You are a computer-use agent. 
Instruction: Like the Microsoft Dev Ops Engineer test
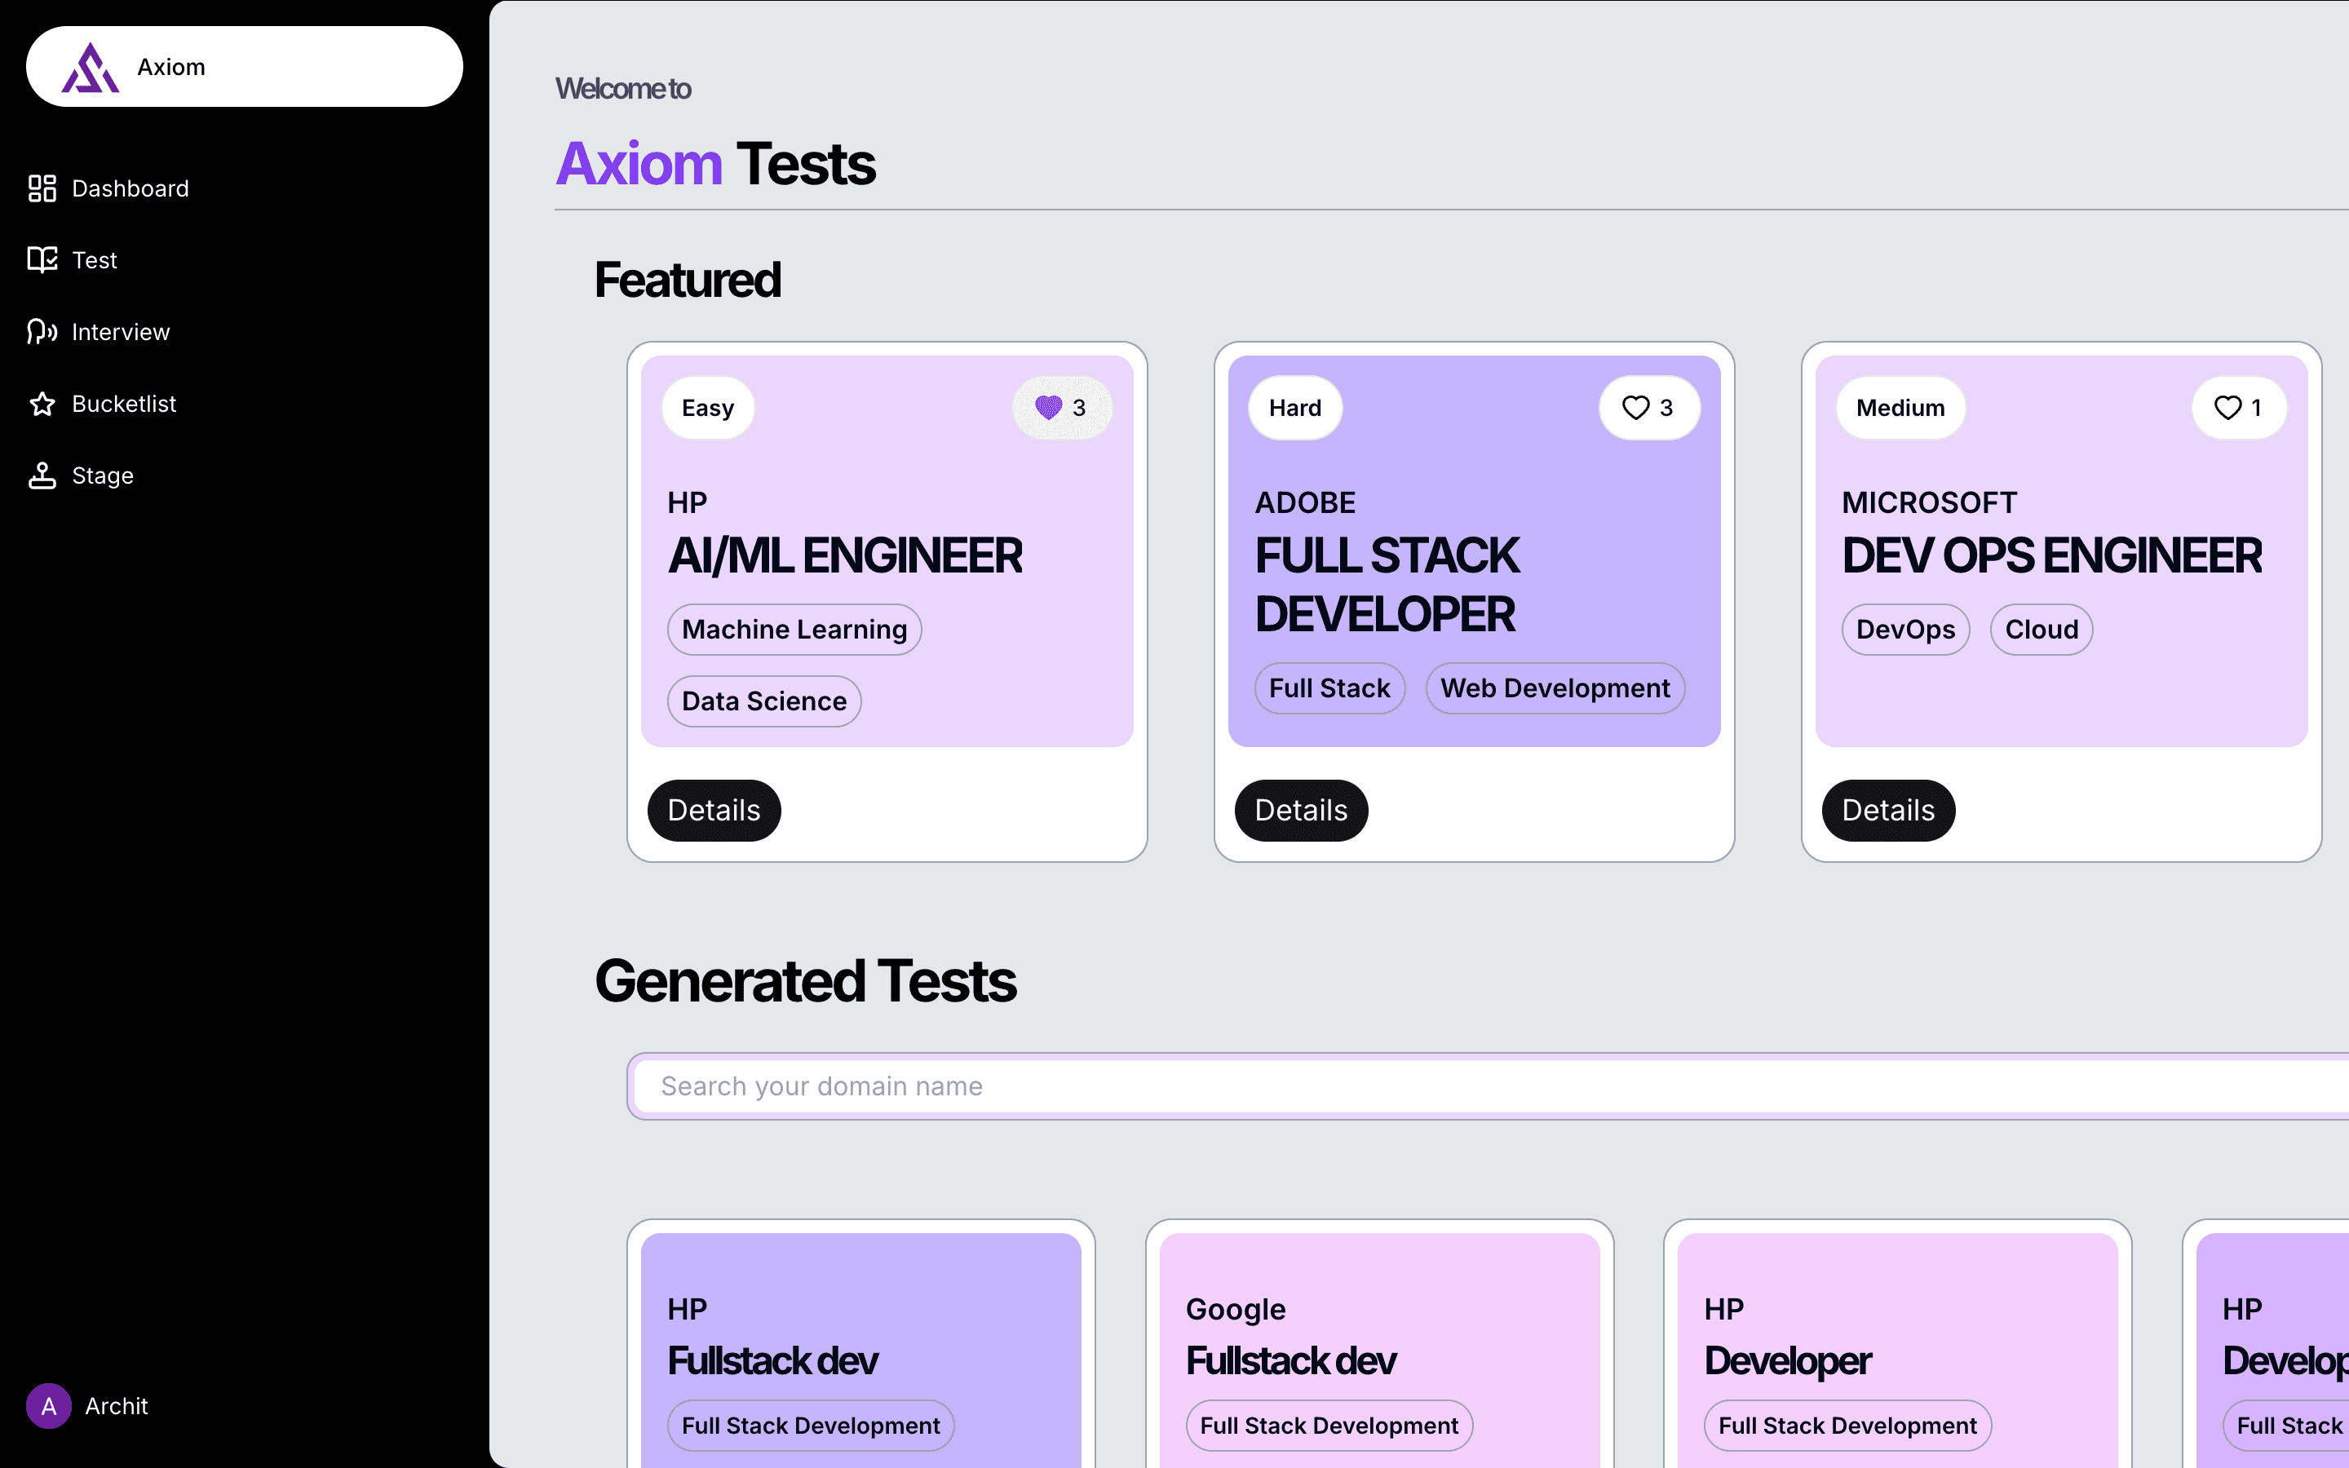pos(2227,408)
